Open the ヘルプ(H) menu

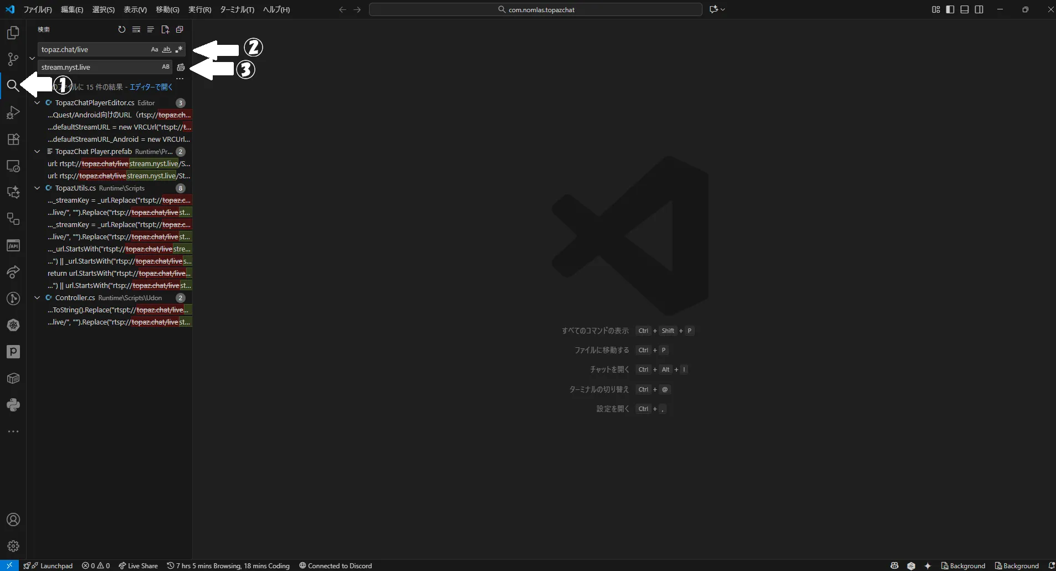click(276, 9)
